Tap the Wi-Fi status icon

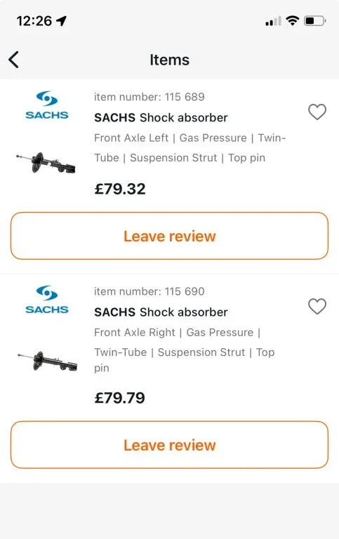click(293, 21)
